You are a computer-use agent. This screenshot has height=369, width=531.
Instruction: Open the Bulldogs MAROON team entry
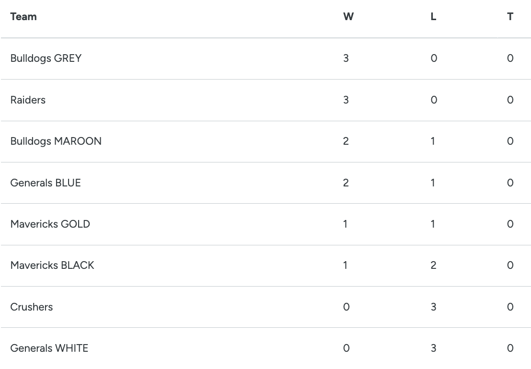(x=56, y=141)
